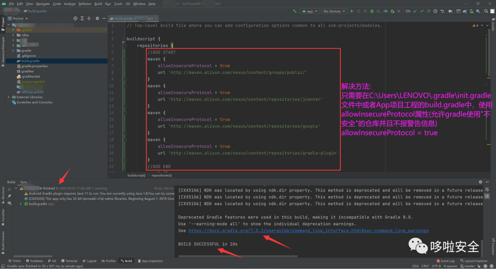Expand the .gradle folder
496x269 pixels.
[x=13, y=30]
